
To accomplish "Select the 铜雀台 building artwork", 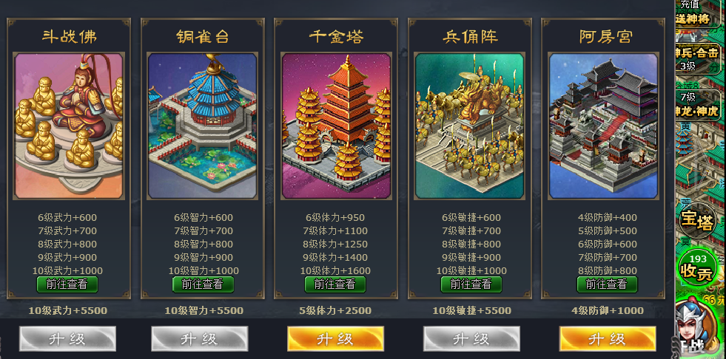I will [202, 126].
